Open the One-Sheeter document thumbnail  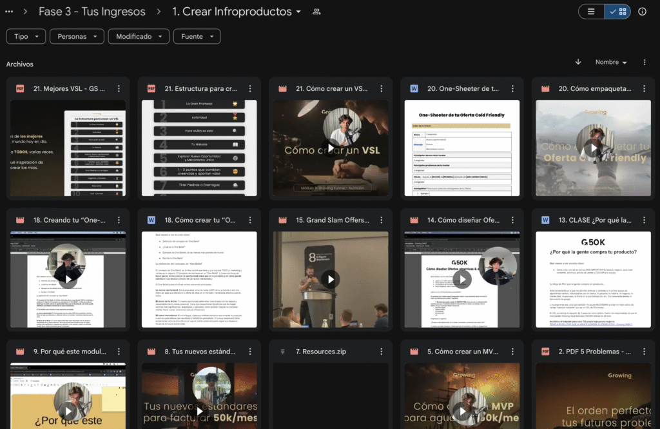pos(462,148)
